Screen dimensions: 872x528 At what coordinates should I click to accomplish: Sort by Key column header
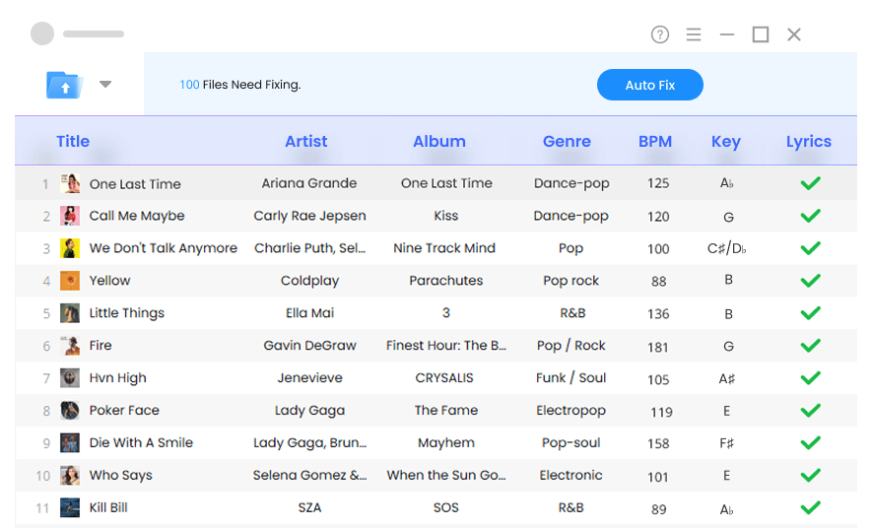click(726, 142)
